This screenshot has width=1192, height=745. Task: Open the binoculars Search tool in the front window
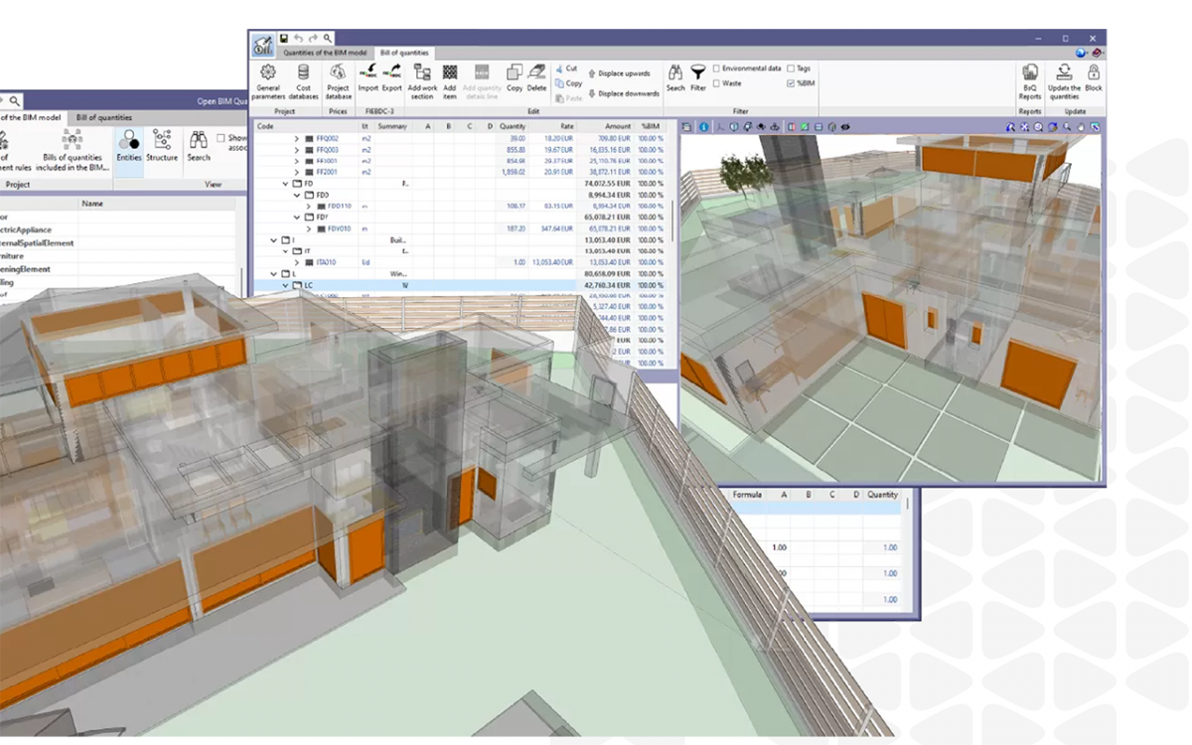[x=675, y=77]
